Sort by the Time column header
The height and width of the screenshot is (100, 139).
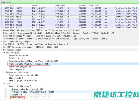[12, 6]
